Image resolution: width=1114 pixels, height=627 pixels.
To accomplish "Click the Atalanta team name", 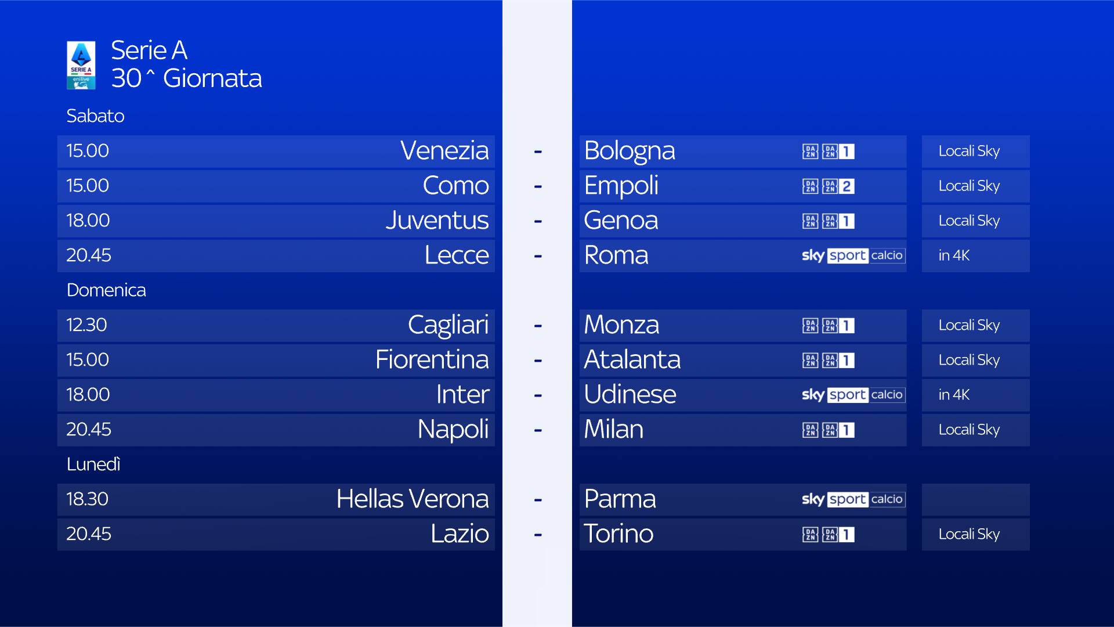I will (632, 360).
